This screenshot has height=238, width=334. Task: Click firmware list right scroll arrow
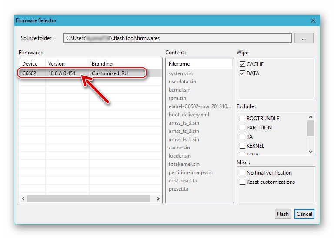(x=158, y=198)
